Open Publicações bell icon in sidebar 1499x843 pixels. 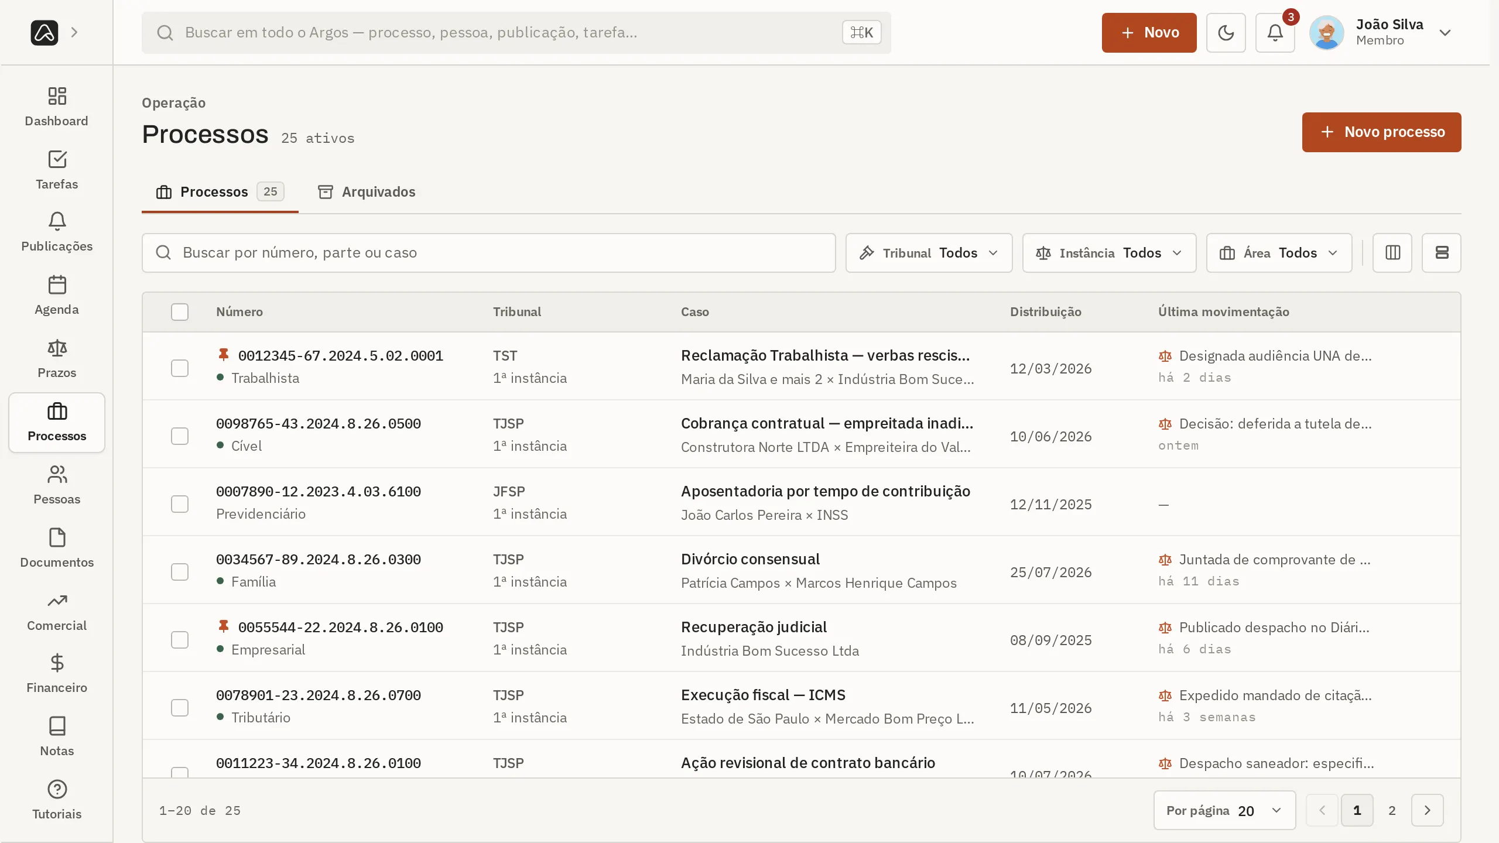(57, 221)
